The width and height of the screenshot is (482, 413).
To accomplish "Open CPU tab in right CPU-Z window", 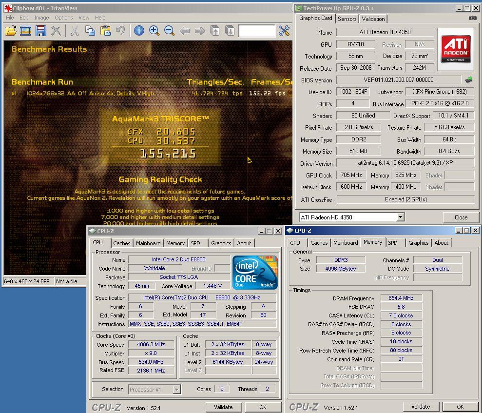I will 295,243.
